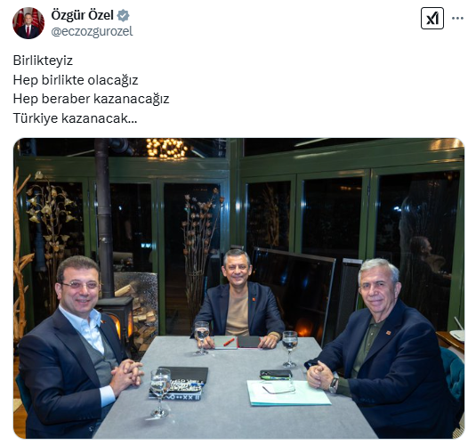The width and height of the screenshot is (476, 445).
Task: Click the foreground water glass in the photo
Action: [x=160, y=392]
